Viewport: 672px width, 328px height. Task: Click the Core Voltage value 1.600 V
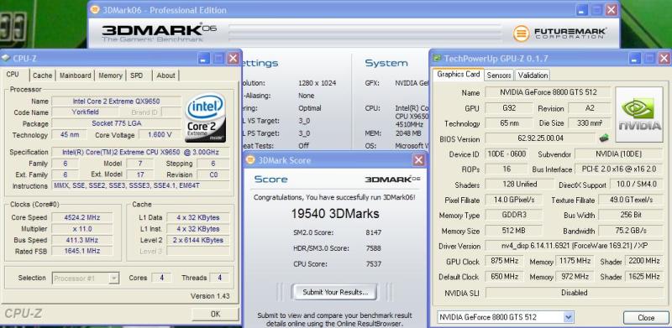click(160, 135)
